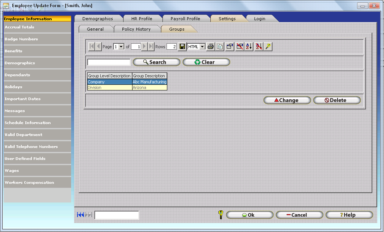Click the remove sort icon
The width and height of the screenshot is (384, 232).
pos(259,47)
